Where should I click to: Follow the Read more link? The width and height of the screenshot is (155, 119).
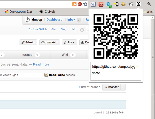pos(41,64)
